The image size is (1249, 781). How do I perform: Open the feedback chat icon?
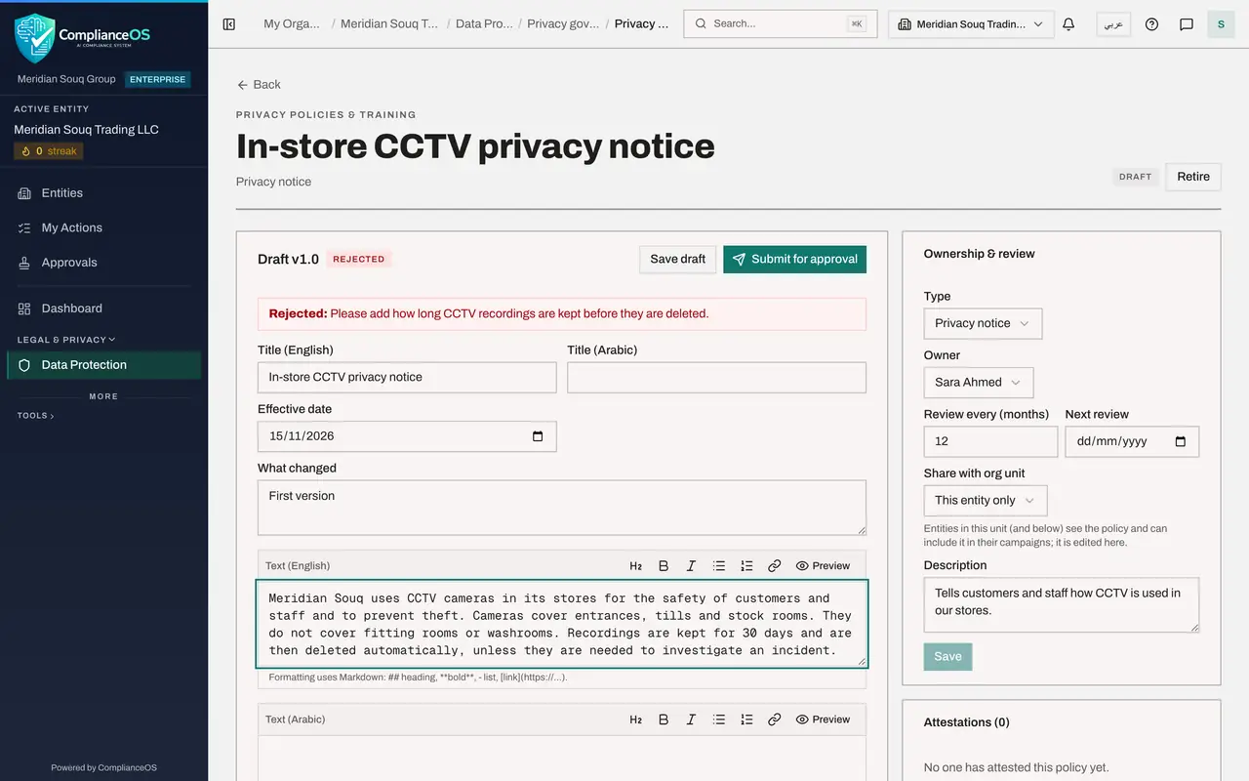point(1187,24)
